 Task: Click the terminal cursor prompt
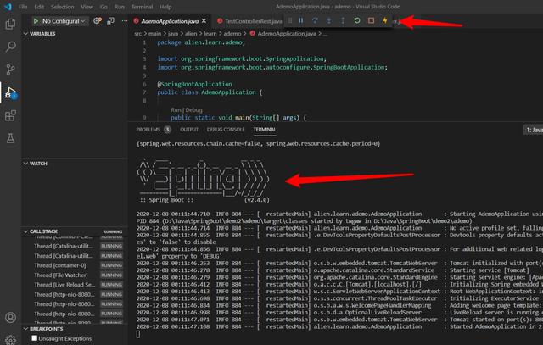tap(138, 334)
